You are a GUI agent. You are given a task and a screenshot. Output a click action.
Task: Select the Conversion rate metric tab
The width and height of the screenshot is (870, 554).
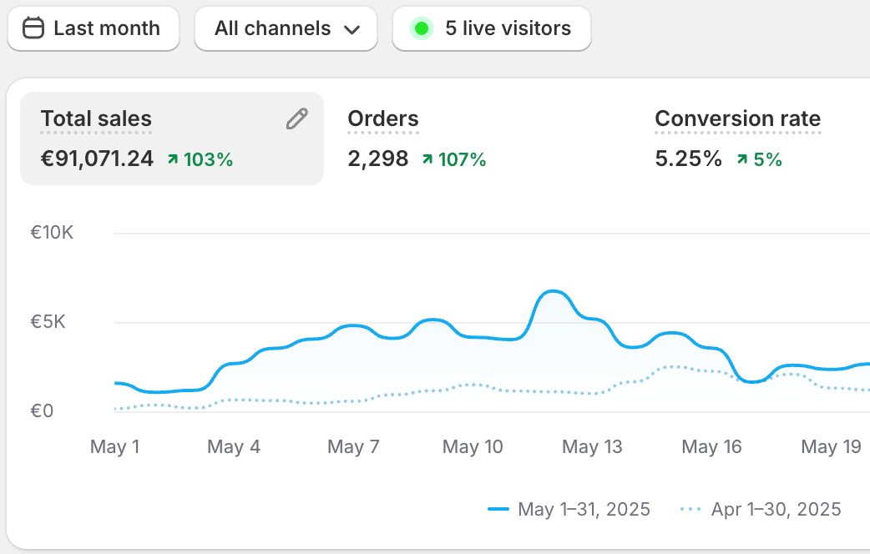(737, 119)
